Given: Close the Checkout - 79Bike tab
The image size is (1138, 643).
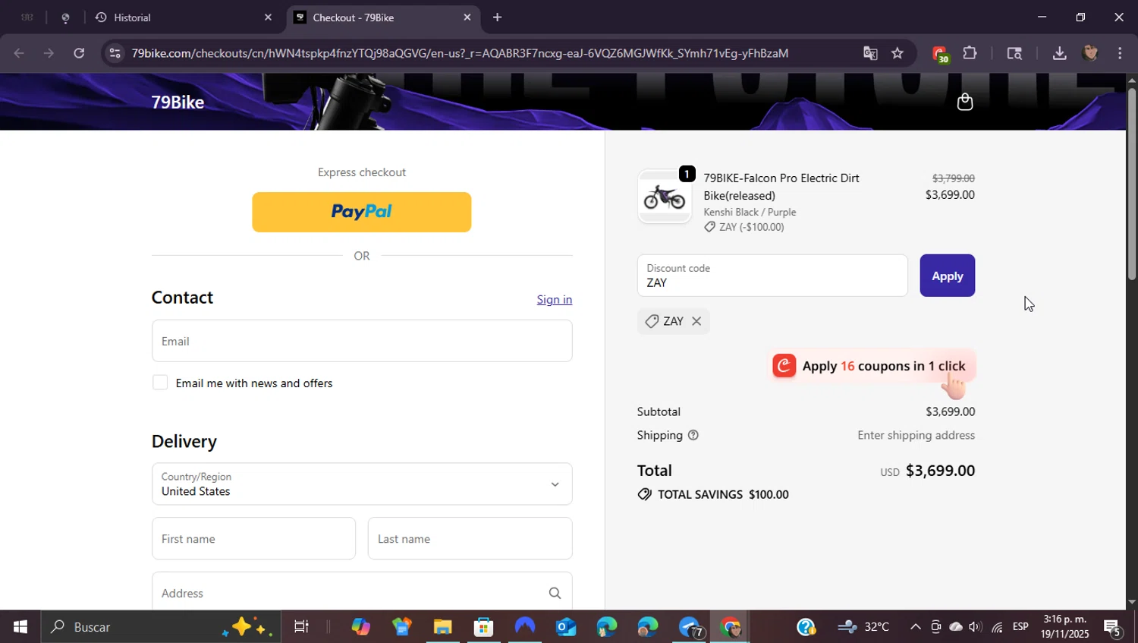Looking at the screenshot, I should coord(467,17).
